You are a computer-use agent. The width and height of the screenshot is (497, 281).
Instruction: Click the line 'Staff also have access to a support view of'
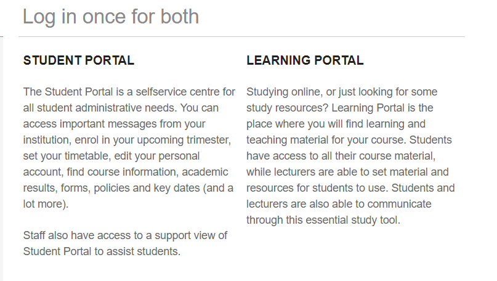click(125, 235)
